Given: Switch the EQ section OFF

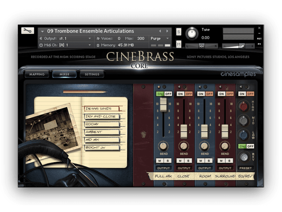Looking at the screenshot, I should point(250,94).
